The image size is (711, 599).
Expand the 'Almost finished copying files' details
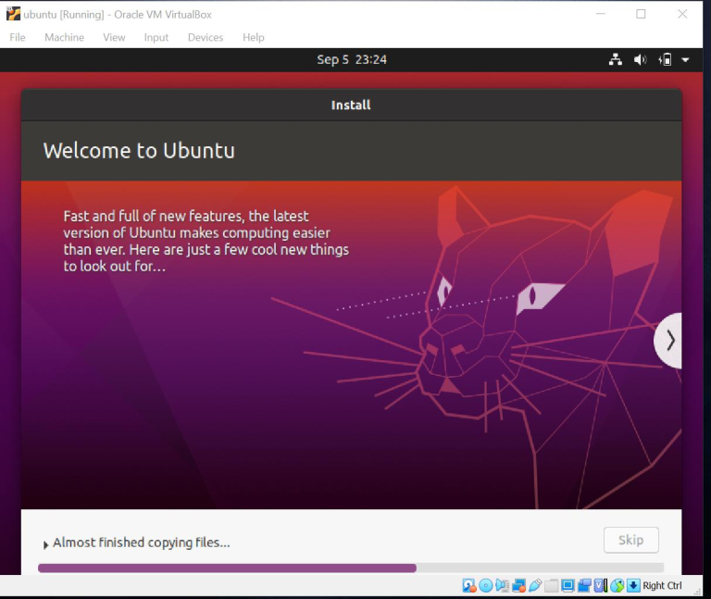point(46,544)
